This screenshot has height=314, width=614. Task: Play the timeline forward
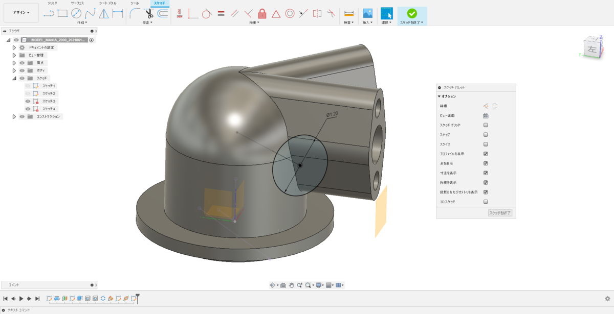[x=21, y=298]
